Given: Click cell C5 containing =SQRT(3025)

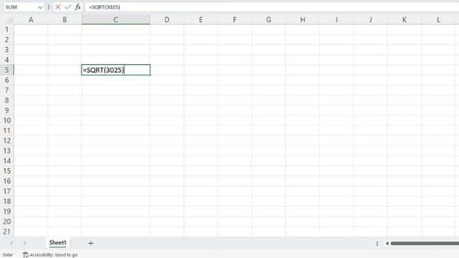Looking at the screenshot, I should pos(115,70).
